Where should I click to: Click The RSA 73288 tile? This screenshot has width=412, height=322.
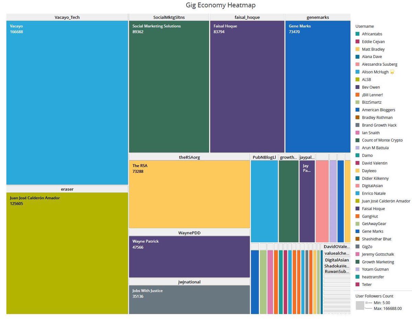click(189, 194)
